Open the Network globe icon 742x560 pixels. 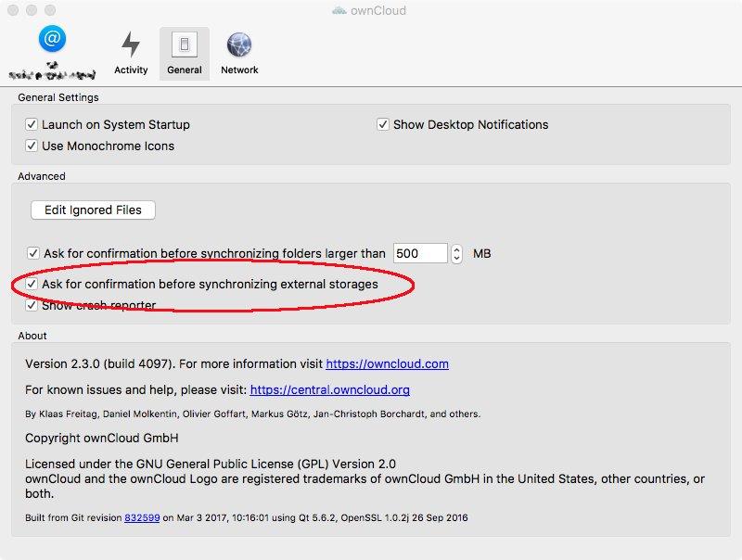(x=239, y=45)
